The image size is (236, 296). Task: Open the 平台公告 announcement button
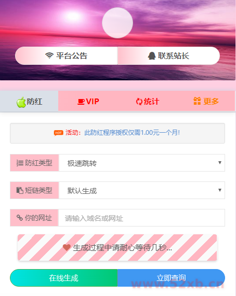pos(66,55)
